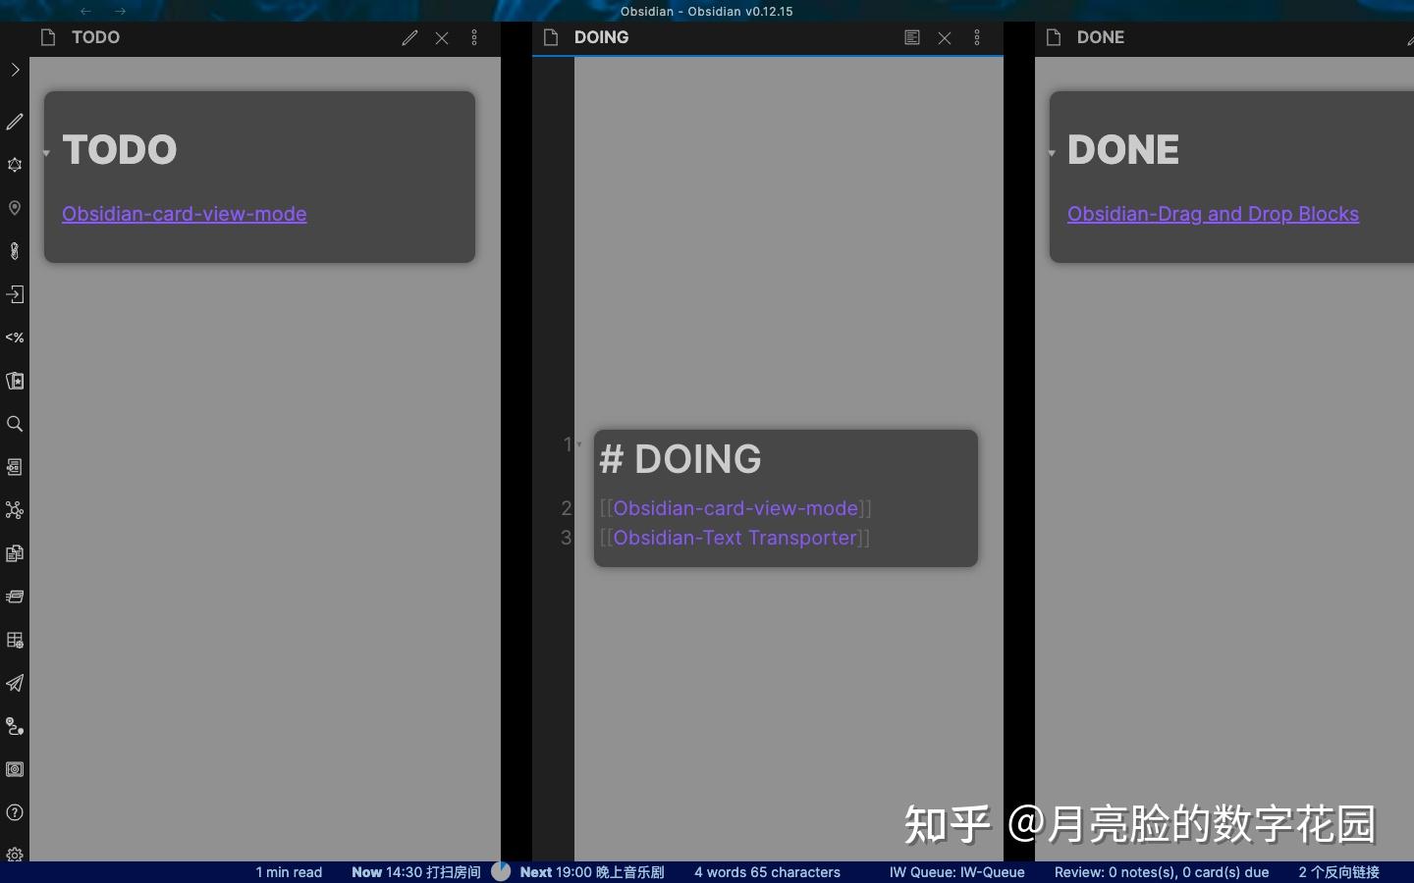This screenshot has height=883, width=1414.
Task: Toggle the DOING pane to preview mode
Action: 912,37
